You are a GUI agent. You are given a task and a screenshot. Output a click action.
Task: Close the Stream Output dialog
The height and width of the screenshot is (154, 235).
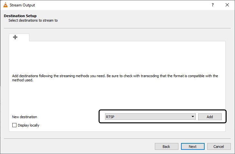(x=227, y=5)
